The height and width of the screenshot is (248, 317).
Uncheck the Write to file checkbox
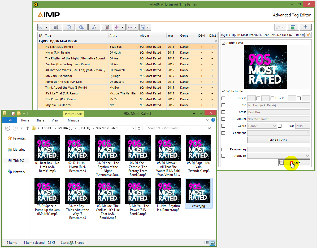[x=223, y=91]
